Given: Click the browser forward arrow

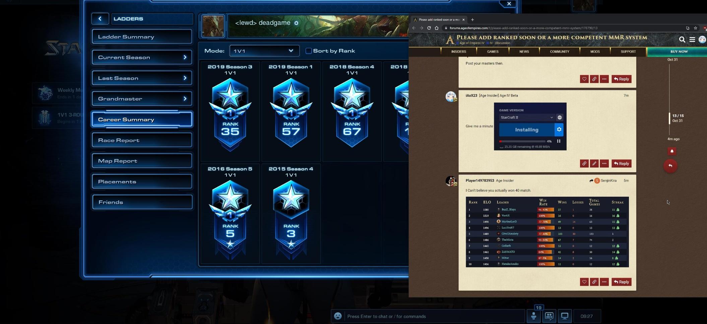Looking at the screenshot, I should (422, 28).
